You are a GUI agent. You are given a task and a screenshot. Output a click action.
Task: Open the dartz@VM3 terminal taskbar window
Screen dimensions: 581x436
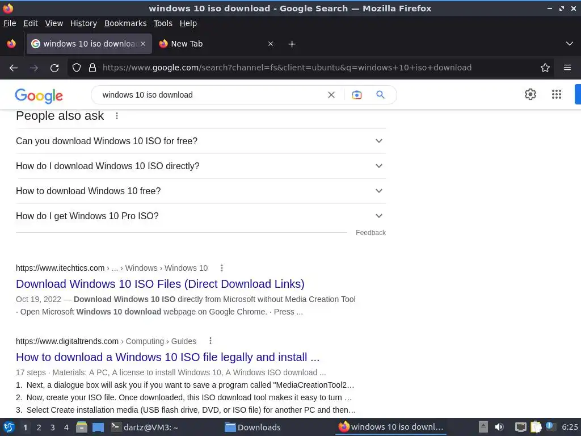coord(145,427)
